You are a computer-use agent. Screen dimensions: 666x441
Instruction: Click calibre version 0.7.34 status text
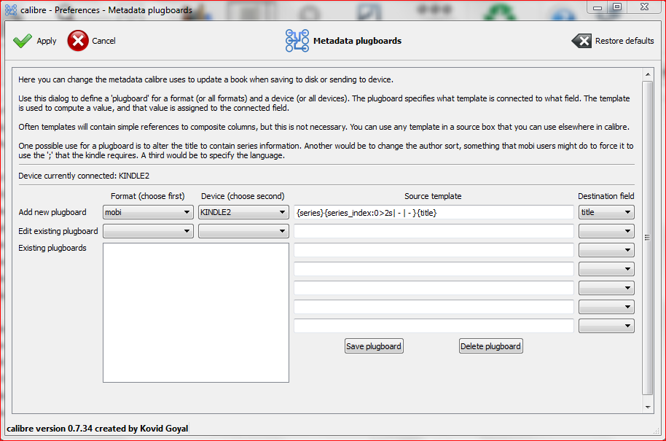click(97, 429)
